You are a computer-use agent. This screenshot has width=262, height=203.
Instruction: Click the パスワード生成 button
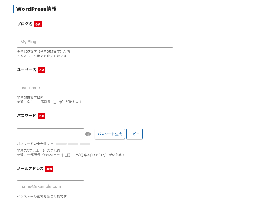tap(110, 134)
